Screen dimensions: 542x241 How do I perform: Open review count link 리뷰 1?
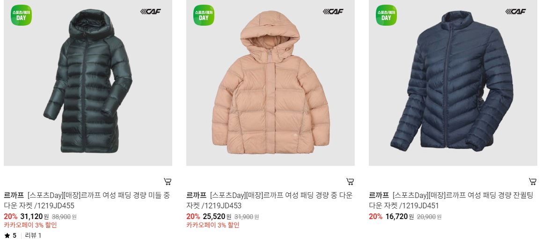[33, 236]
